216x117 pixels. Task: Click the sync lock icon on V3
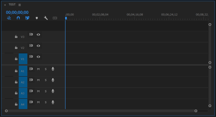pos(31,34)
